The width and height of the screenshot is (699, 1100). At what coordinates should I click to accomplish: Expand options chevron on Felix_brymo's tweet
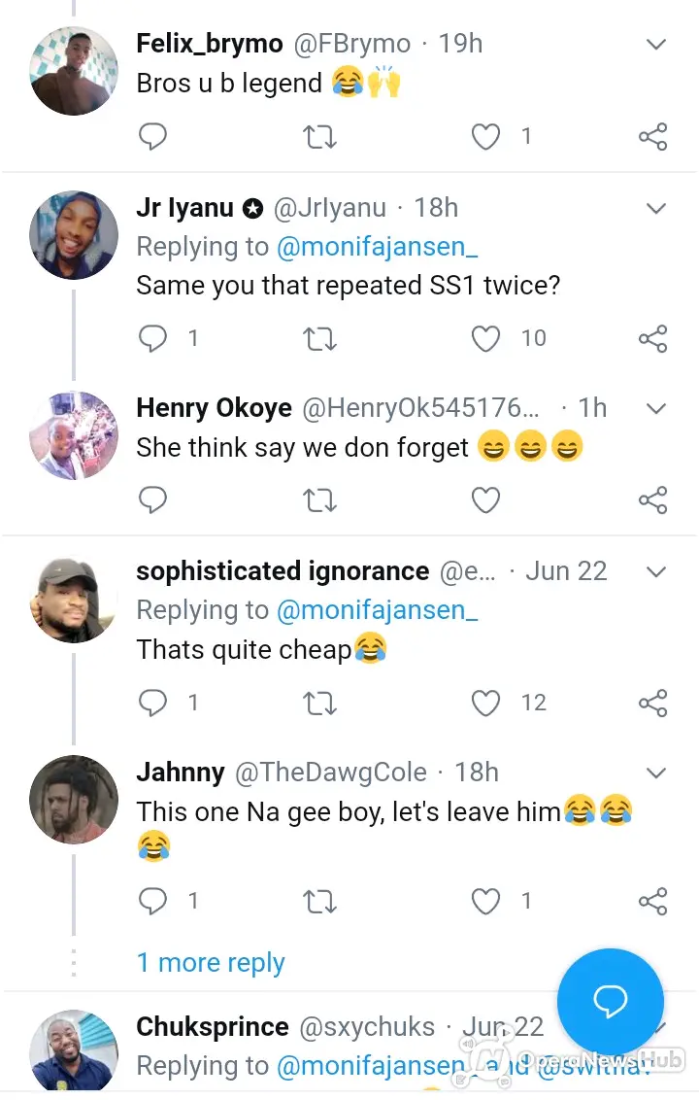pyautogui.click(x=655, y=44)
